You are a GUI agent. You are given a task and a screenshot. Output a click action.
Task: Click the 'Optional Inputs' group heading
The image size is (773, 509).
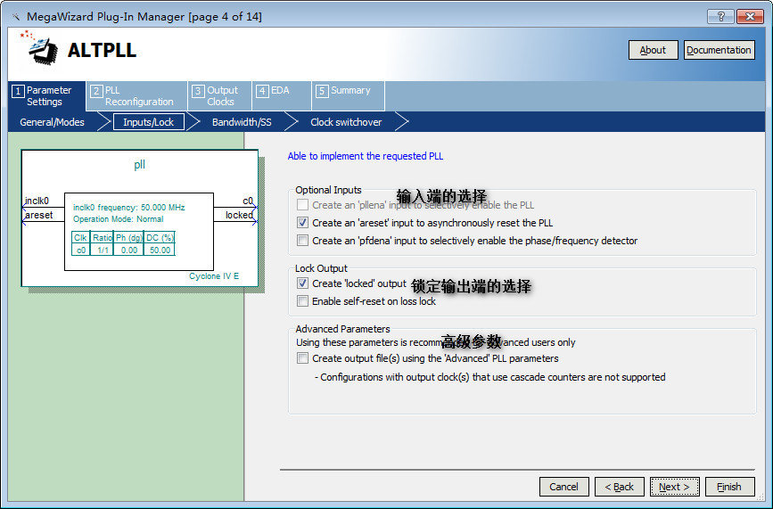coord(328,190)
